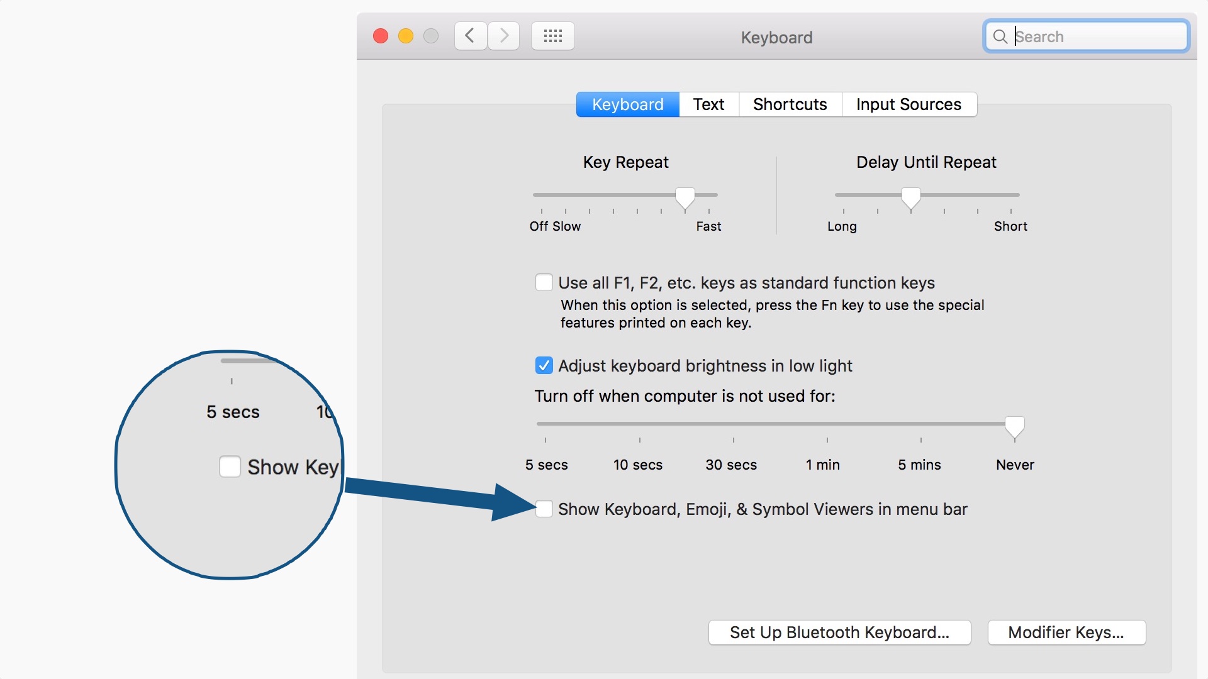Screen dimensions: 1208x679
Task: Switch to the Text tab
Action: tap(708, 104)
